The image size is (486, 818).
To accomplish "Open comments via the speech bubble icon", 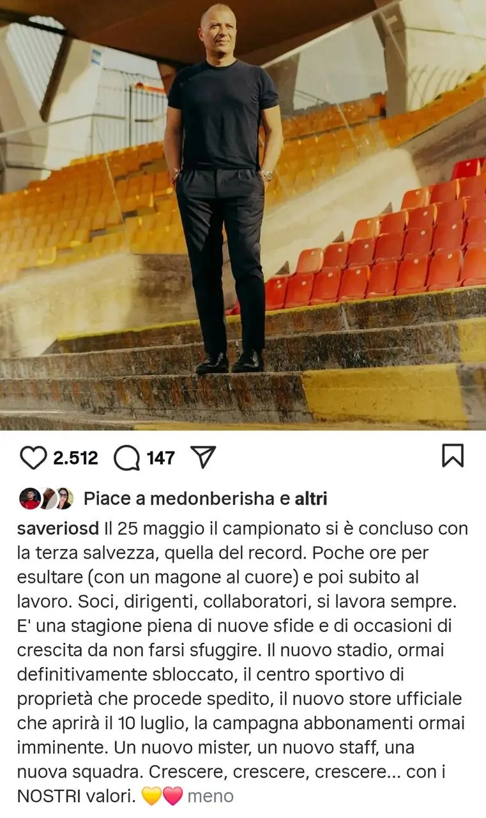I will pos(127,458).
